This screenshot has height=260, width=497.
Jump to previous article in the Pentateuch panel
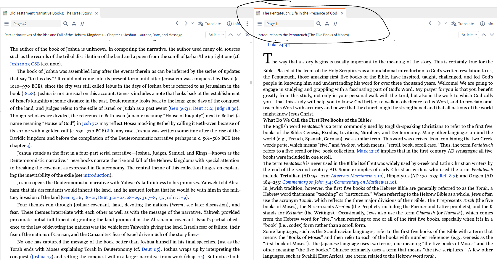point(484,35)
